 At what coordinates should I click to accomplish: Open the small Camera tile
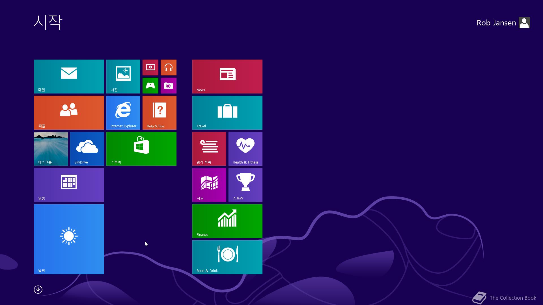[169, 86]
